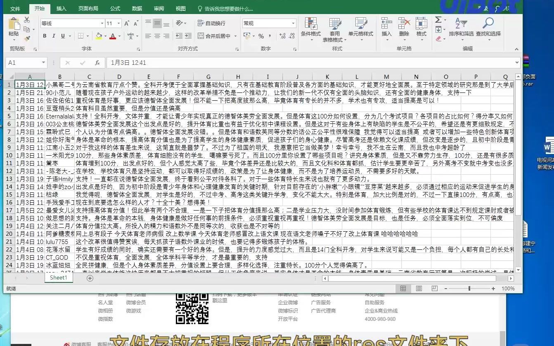Screen dimensions: 554x346
Task: Open the Name Box A1 dropdown
Action: click(43, 63)
